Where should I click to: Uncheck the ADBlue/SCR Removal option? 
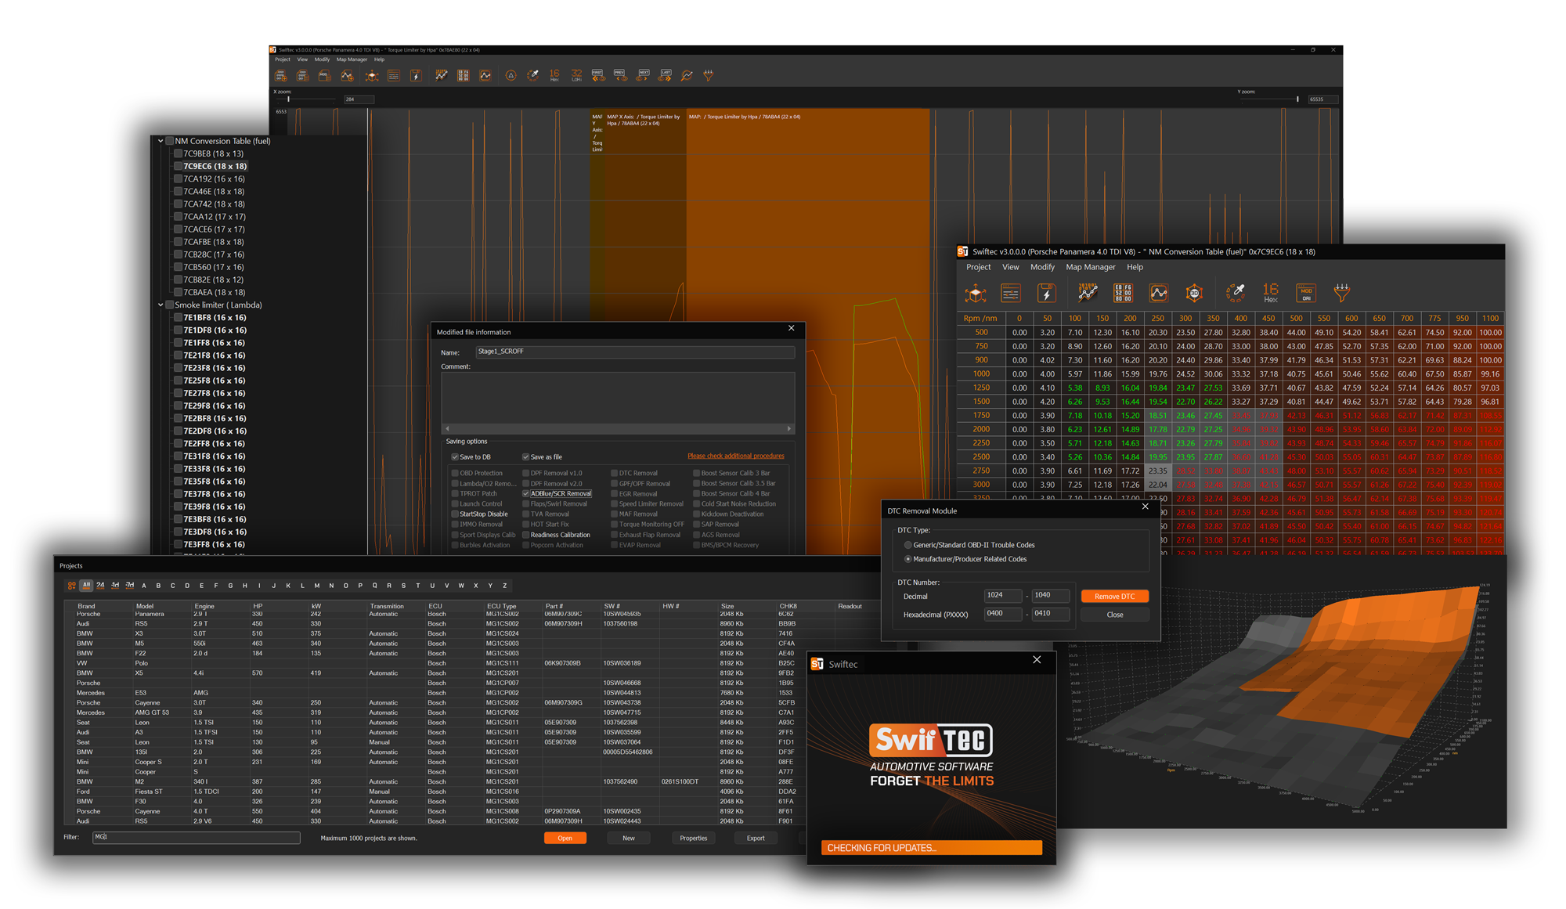tap(526, 494)
